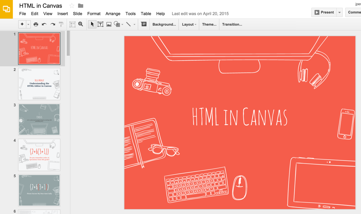Click the slide panel vertical scrollbar
This screenshot has width=361, height=214.
68,43
